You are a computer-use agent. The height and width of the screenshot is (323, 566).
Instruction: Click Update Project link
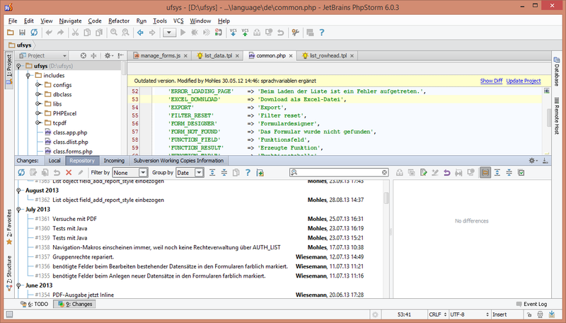pos(524,81)
